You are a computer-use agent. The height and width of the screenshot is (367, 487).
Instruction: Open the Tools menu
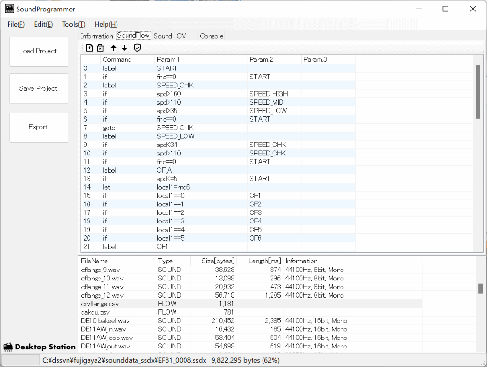tap(73, 24)
